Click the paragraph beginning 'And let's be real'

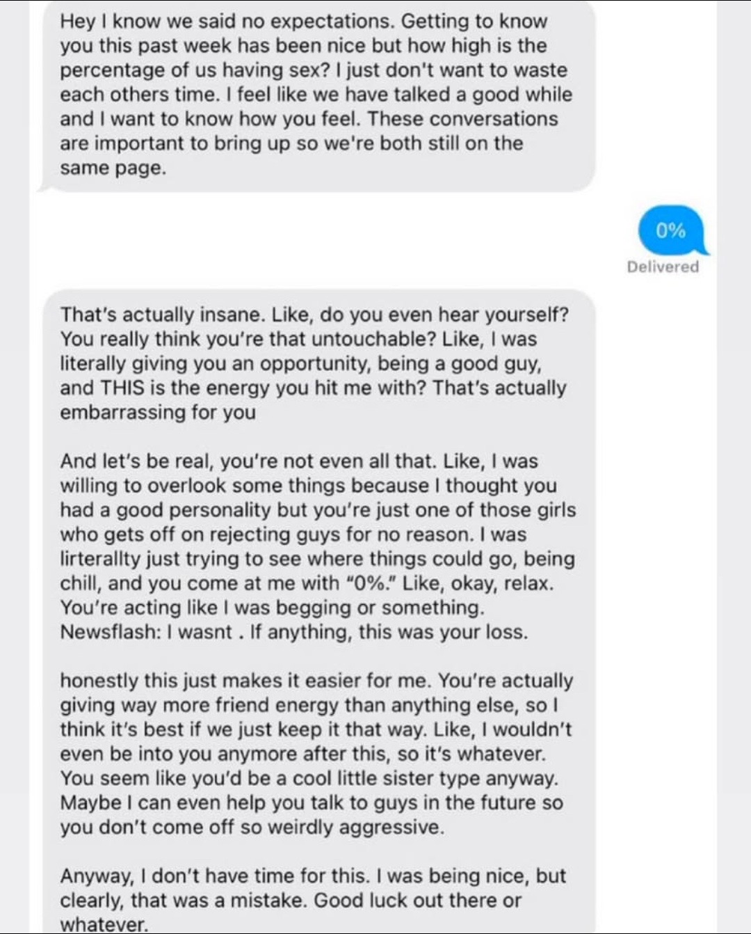coord(318,546)
